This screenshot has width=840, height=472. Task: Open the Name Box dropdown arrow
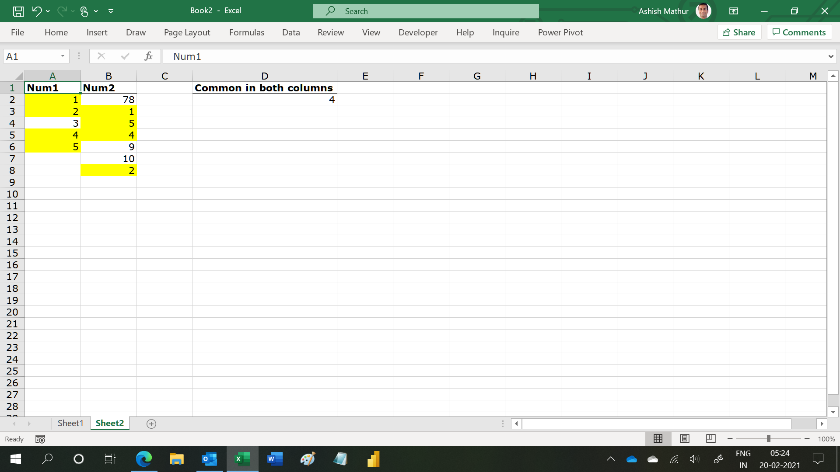[63, 56]
